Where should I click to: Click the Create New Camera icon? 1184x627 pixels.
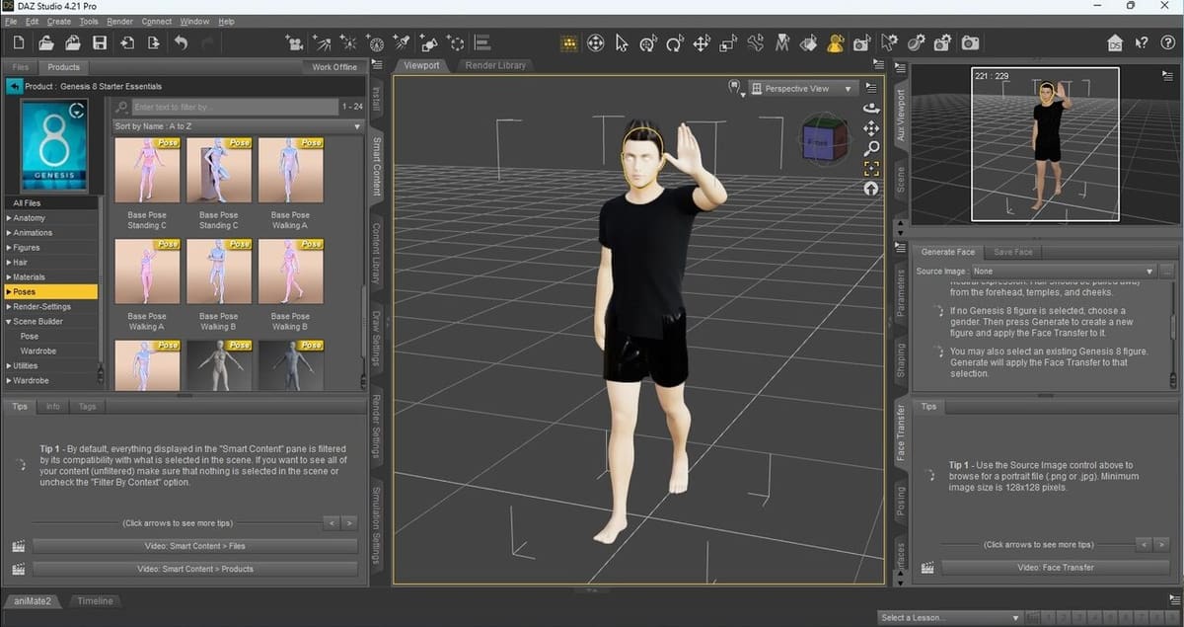click(x=294, y=42)
